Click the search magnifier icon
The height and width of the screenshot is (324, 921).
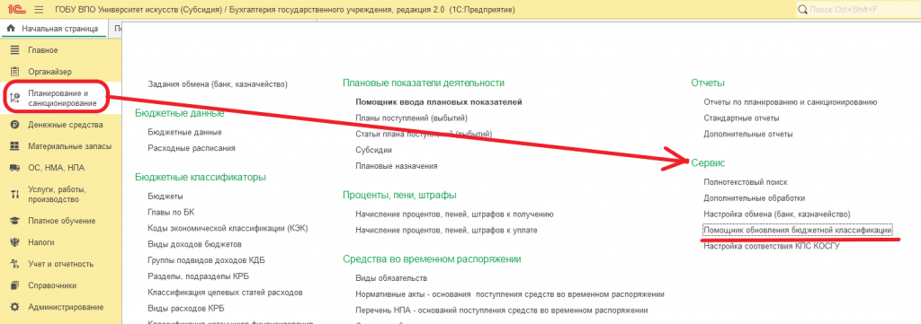pyautogui.click(x=803, y=9)
